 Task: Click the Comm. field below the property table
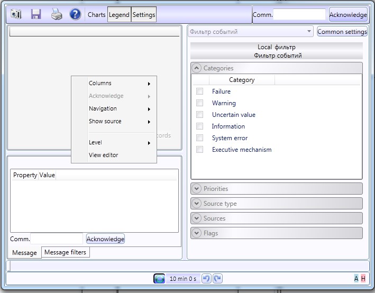click(57, 239)
